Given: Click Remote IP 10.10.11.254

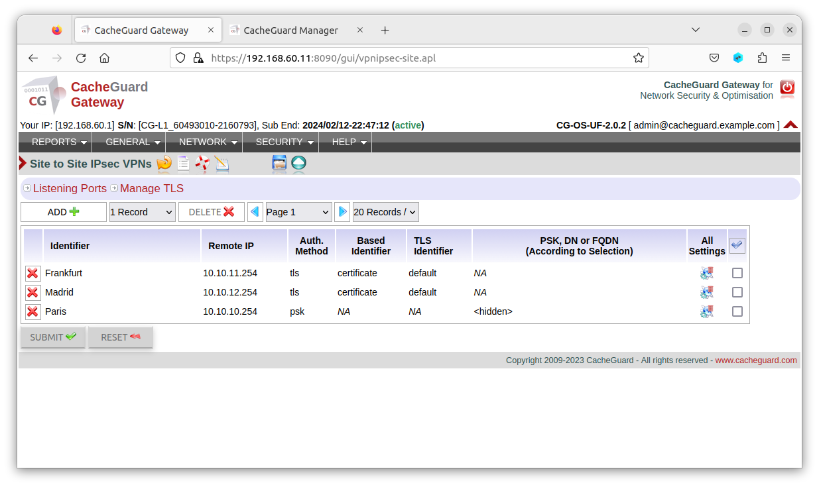Looking at the screenshot, I should tap(230, 273).
